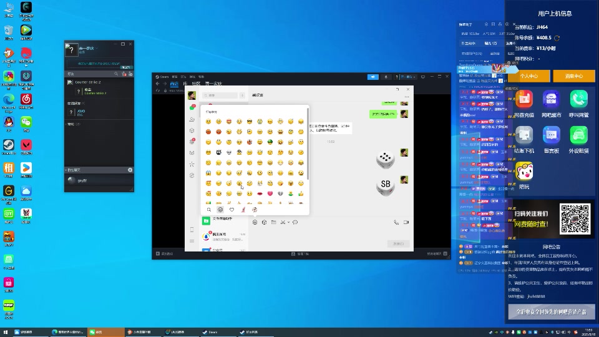Open Steam desktop shortcut icon
The image size is (599, 337).
coord(8,147)
